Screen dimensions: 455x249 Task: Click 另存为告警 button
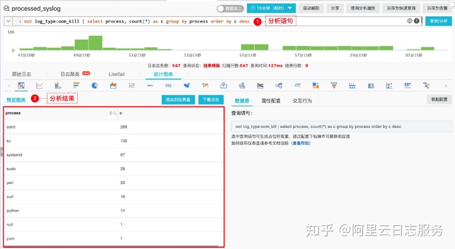tap(437, 8)
